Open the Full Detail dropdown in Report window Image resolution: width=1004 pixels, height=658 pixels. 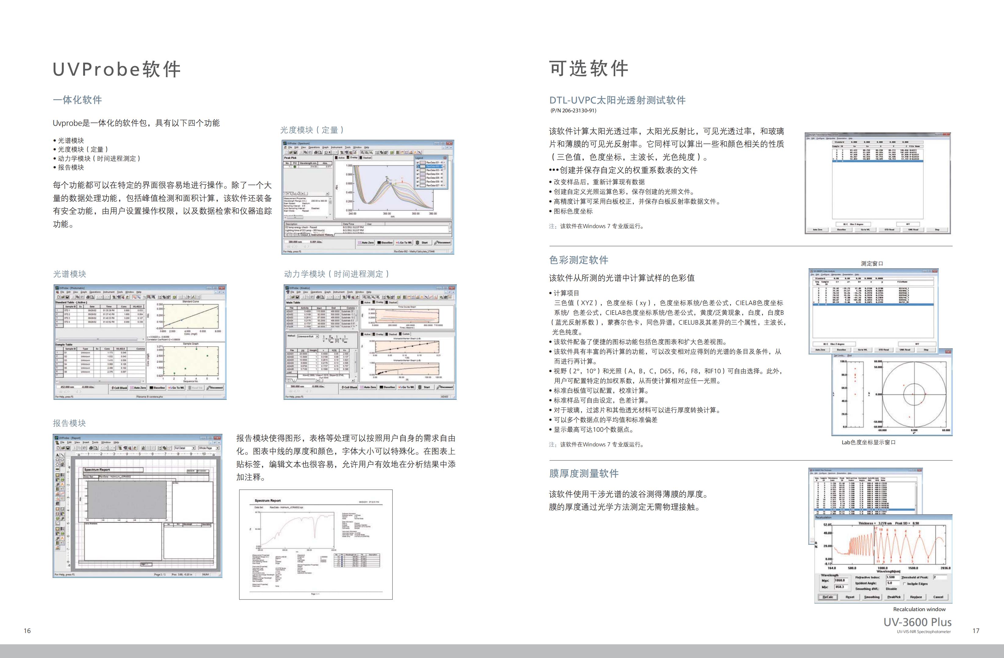coord(193,448)
